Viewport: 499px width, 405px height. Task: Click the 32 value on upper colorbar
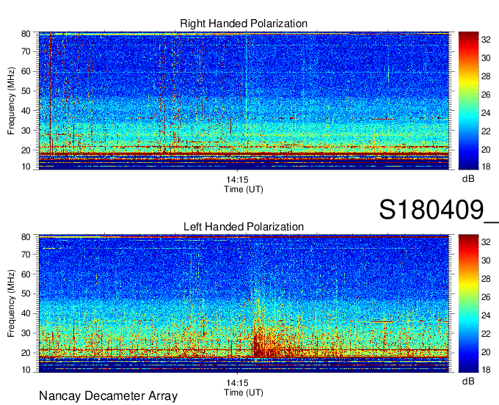pyautogui.click(x=486, y=40)
